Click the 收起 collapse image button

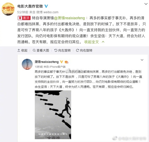pos(22,50)
